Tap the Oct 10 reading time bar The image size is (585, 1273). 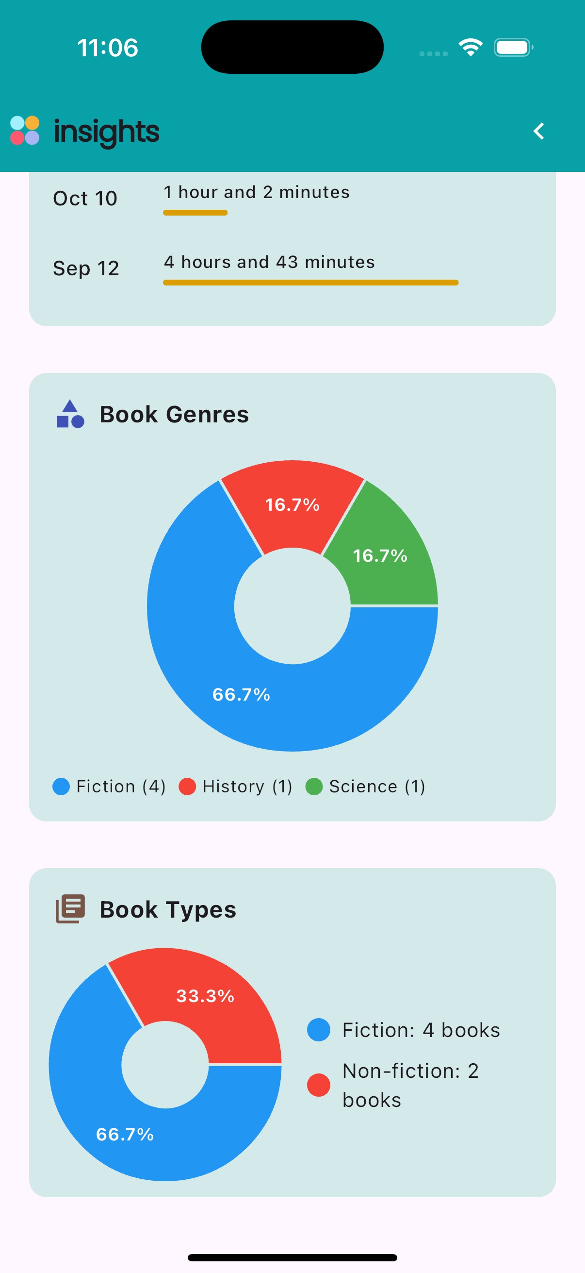195,213
